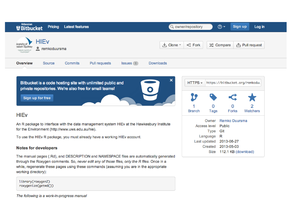Open the HTTPS protocol dropdown
The height and width of the screenshot is (224, 299).
tap(195, 83)
